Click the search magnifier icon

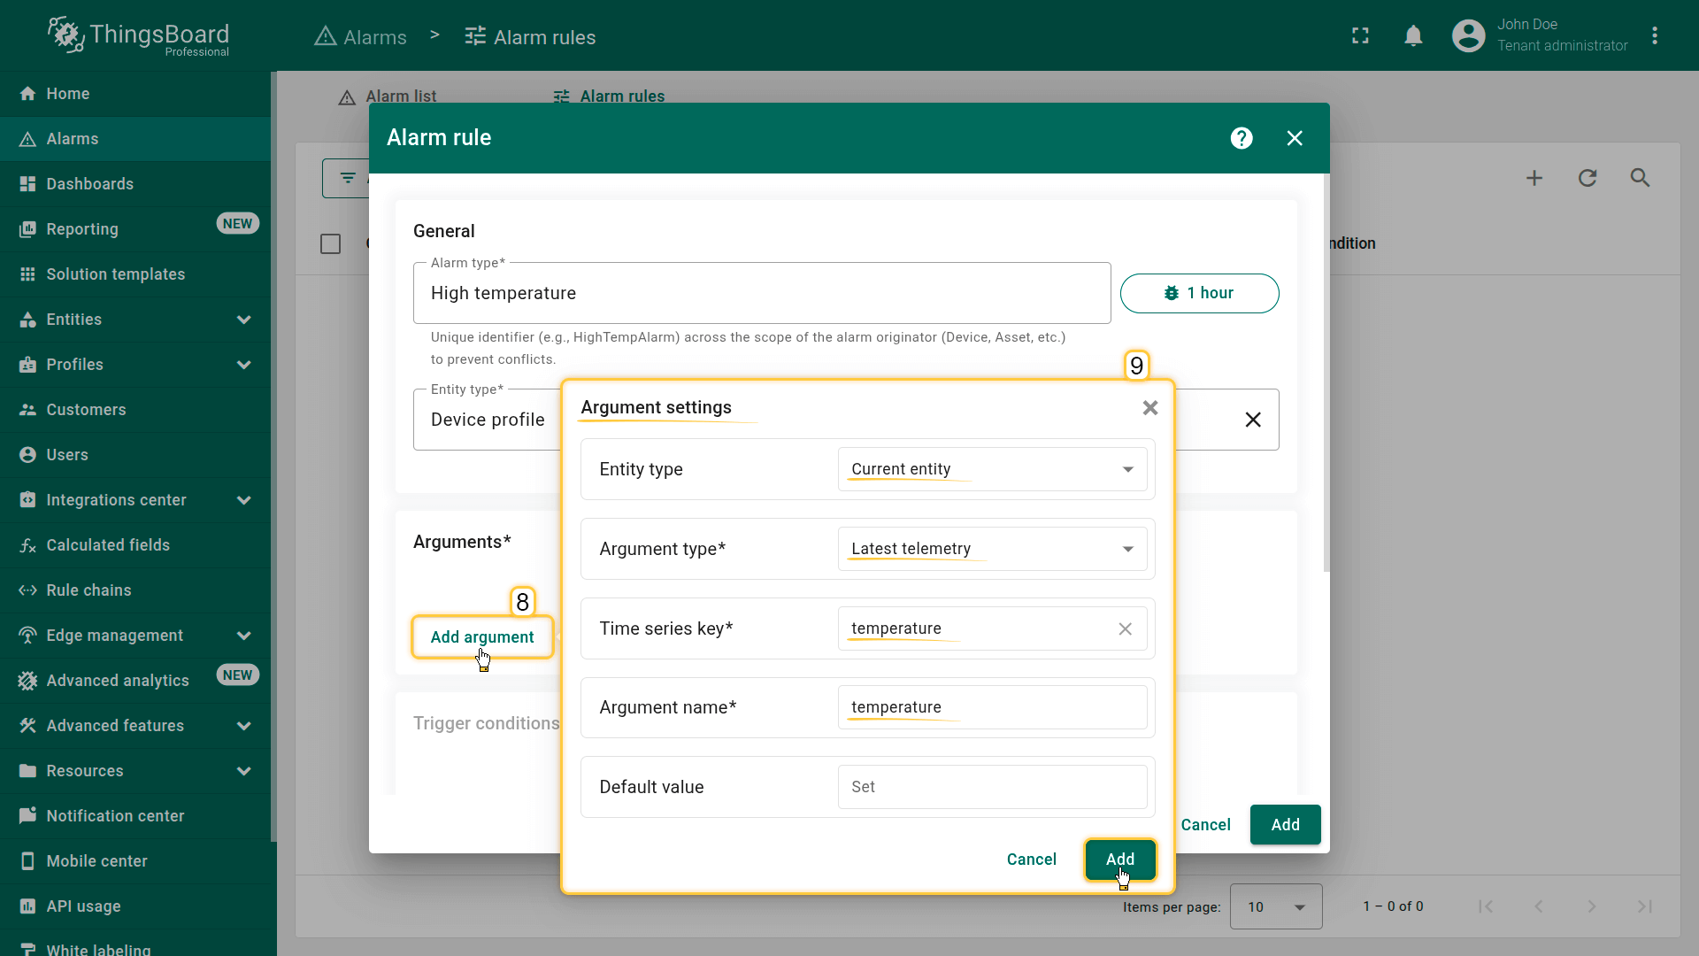point(1640,178)
